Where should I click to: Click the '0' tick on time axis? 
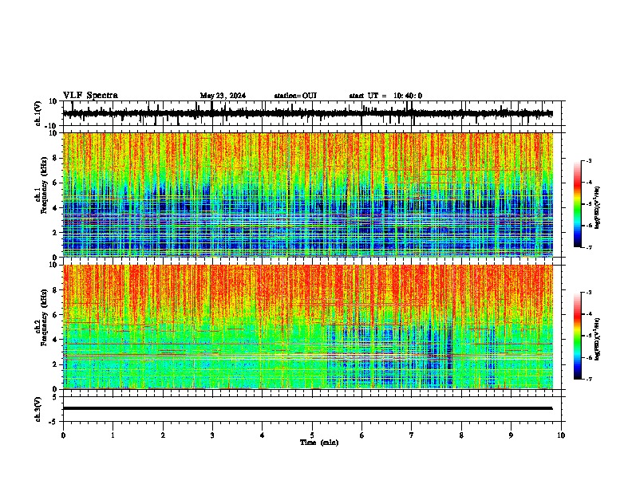[63, 435]
